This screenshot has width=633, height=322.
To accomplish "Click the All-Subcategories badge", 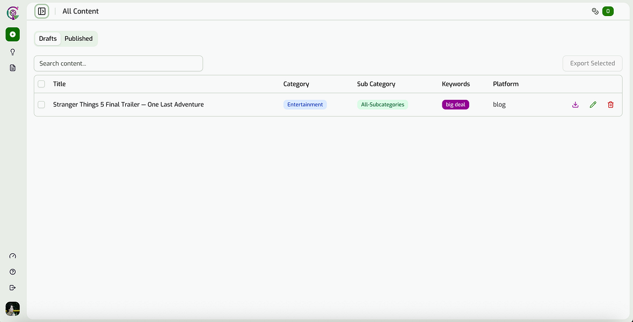I will click(x=383, y=105).
